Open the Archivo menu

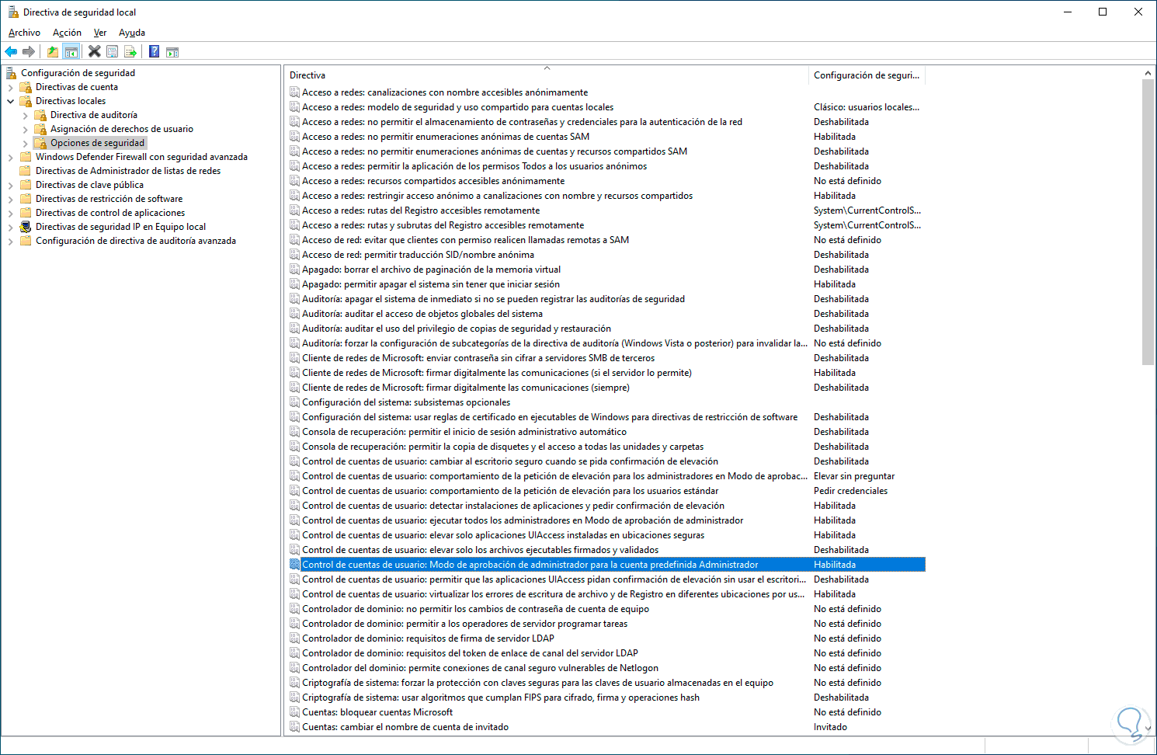click(24, 33)
